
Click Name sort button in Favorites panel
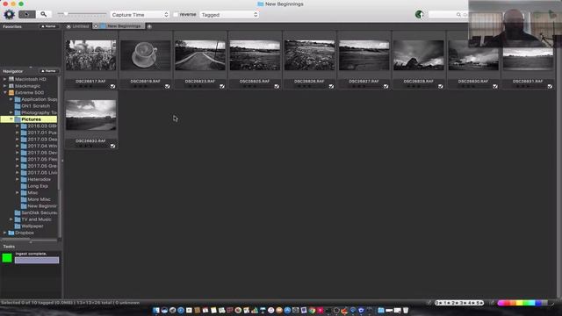[48, 26]
